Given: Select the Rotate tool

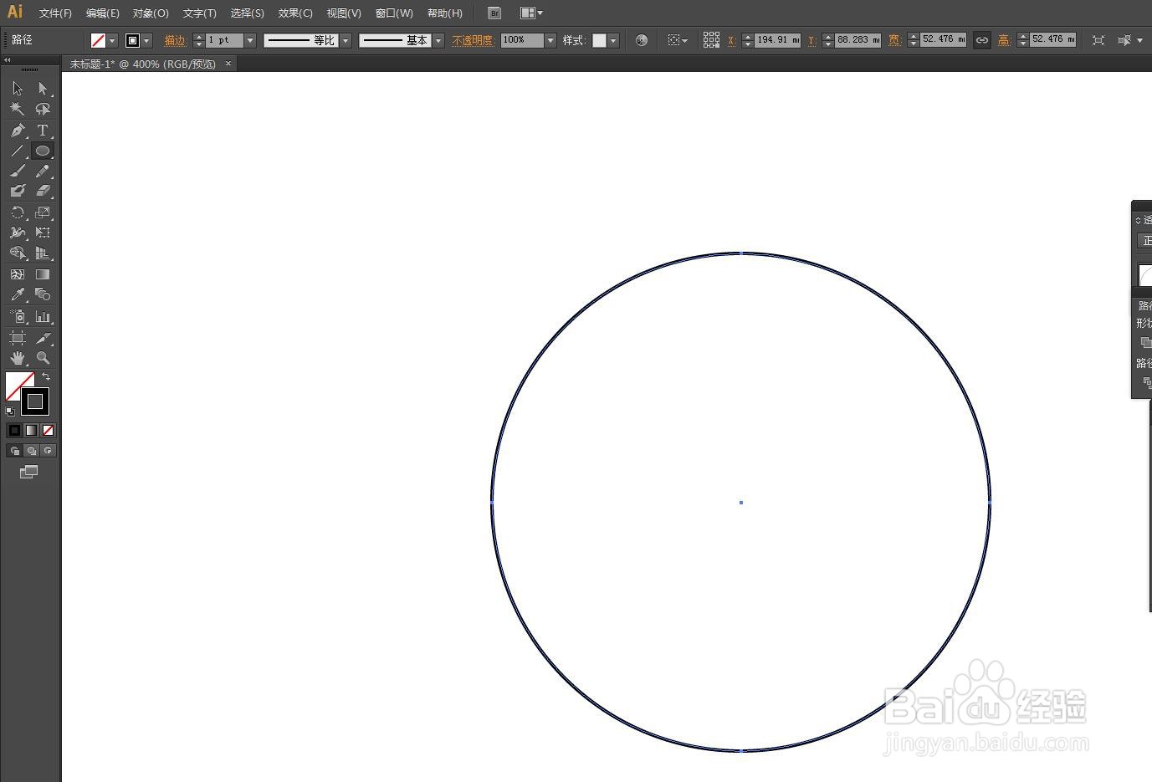Looking at the screenshot, I should click(18, 212).
